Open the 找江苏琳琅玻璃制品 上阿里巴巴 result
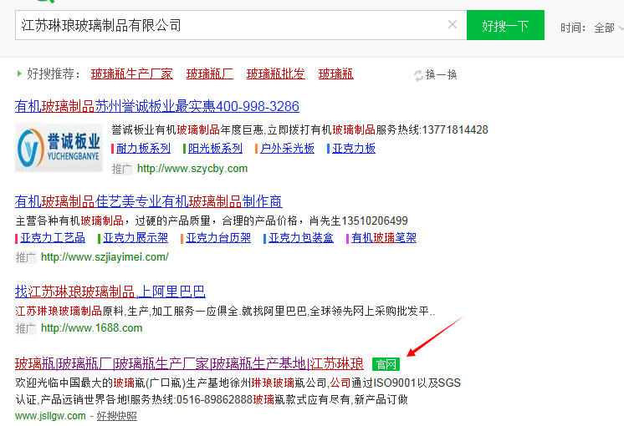The height and width of the screenshot is (426, 624). 110,292
